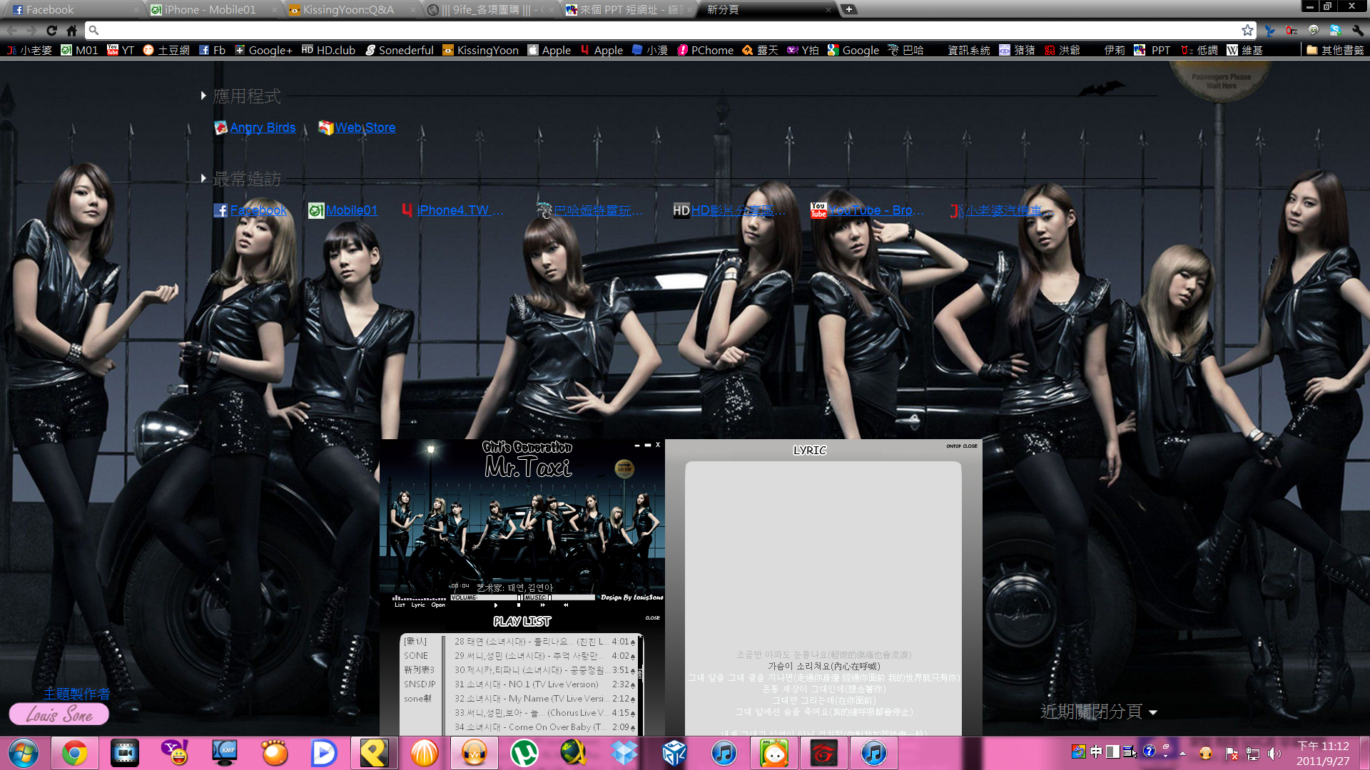Switch to the KissingYoon::Q&A tab
The width and height of the screenshot is (1370, 770).
point(347,9)
